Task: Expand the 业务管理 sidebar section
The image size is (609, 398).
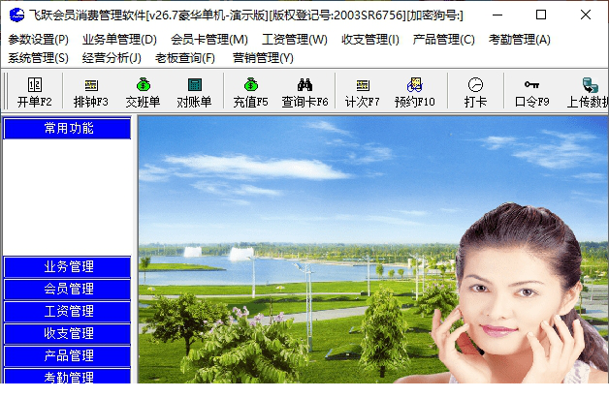Action: click(x=67, y=267)
